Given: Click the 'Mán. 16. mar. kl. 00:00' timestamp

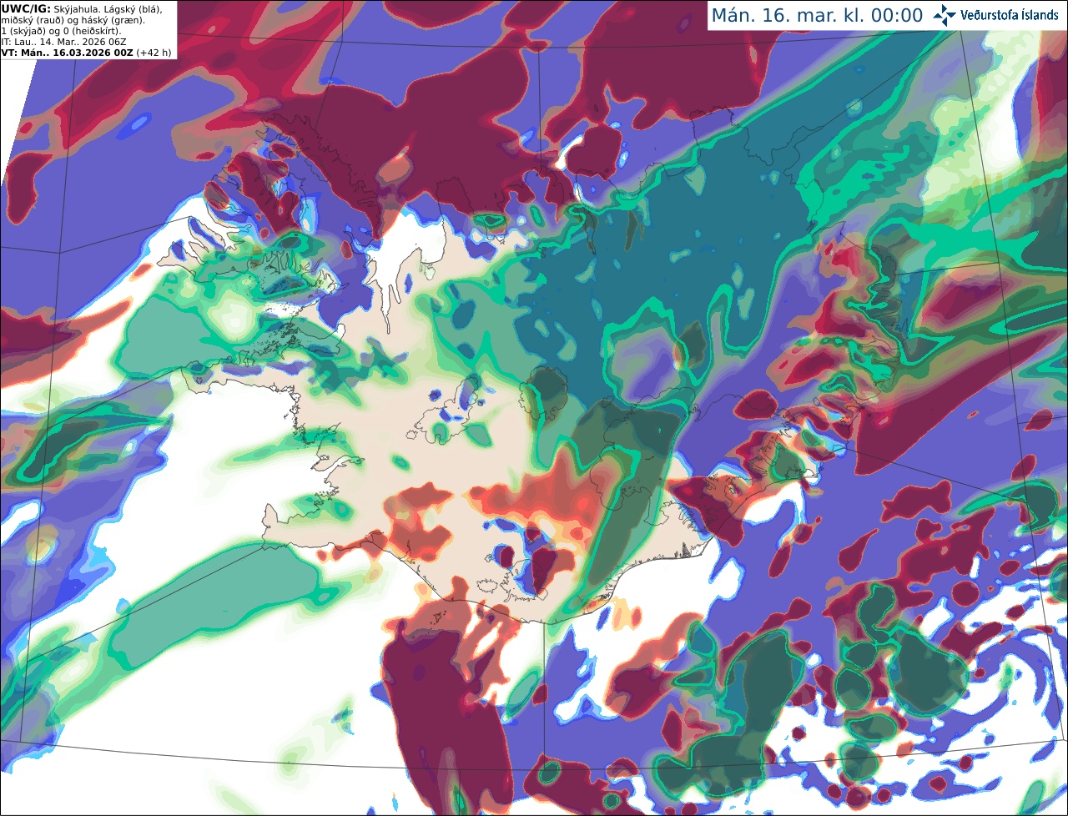Looking at the screenshot, I should 817,16.
